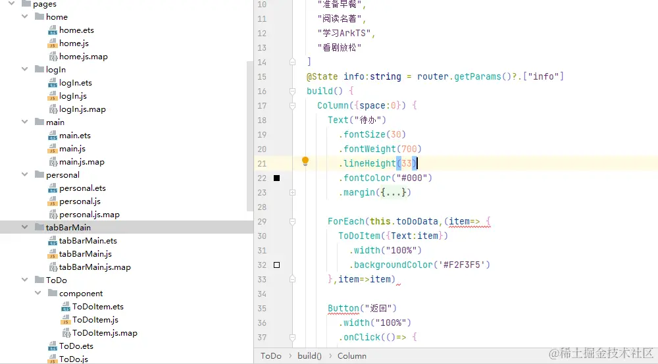Screen dimensions: 658x364
Task: Click the #F2F3F5 color swatch on line 32
Action: 276,265
